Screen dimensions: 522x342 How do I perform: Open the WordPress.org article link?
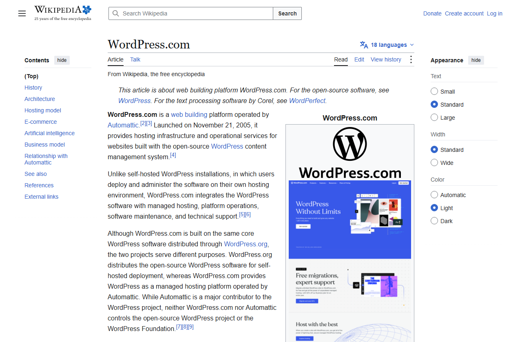(246, 244)
